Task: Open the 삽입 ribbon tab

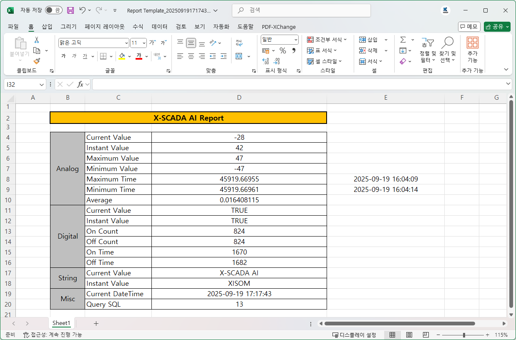Action: pyautogui.click(x=47, y=27)
